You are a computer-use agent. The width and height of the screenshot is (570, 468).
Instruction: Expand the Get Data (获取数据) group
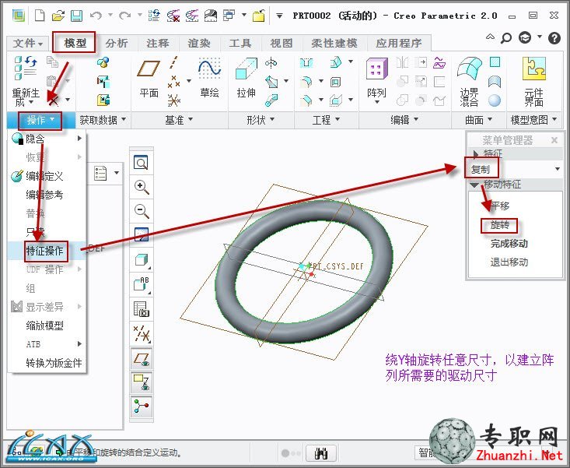coord(103,120)
